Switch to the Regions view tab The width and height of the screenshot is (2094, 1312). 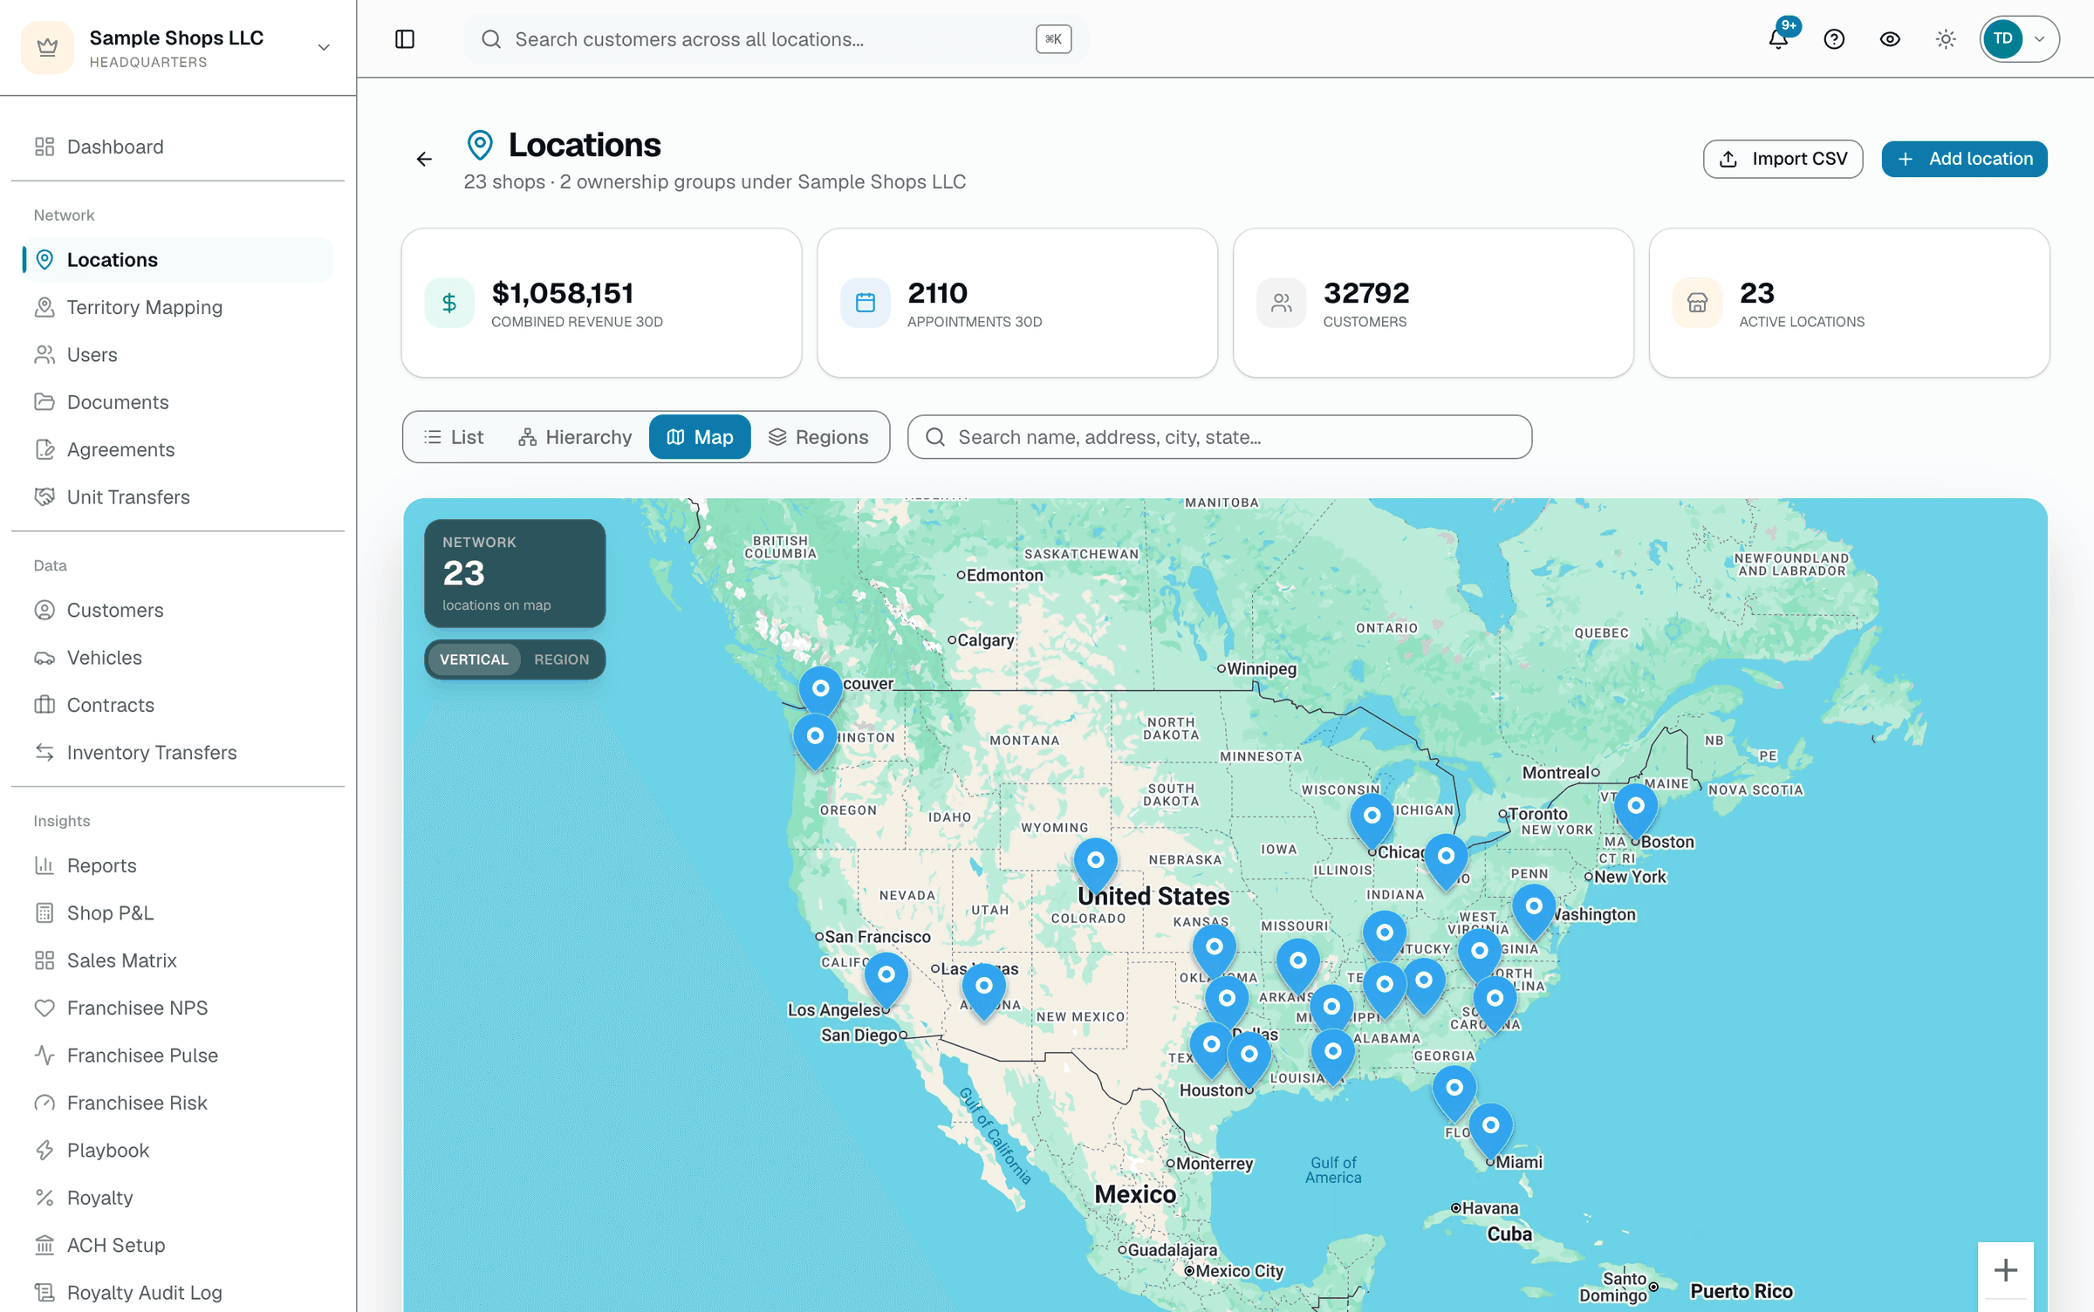[x=818, y=437]
